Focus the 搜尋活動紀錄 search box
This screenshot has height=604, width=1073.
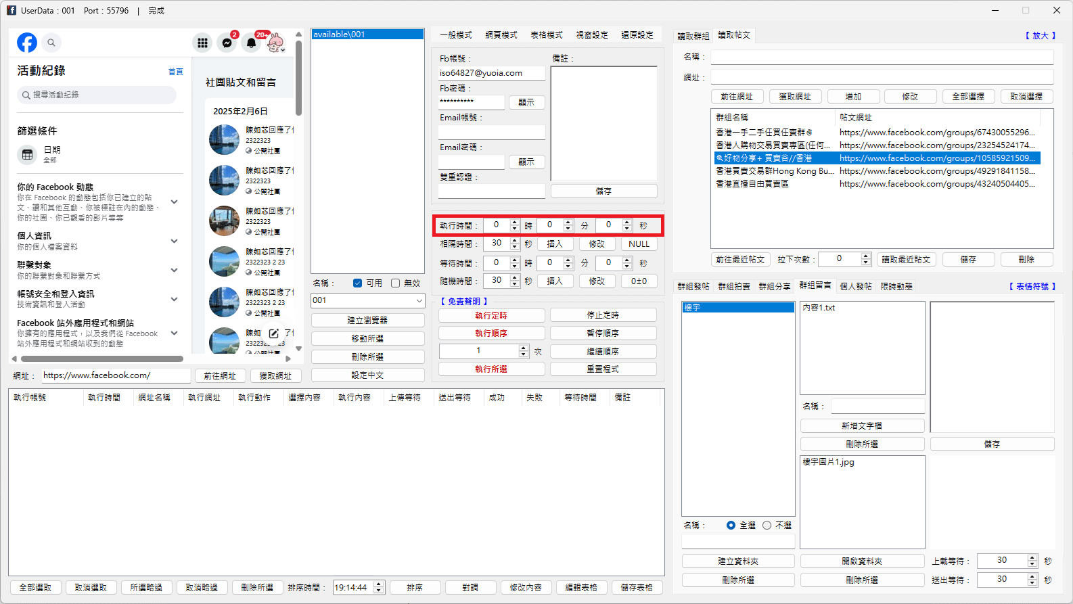[x=97, y=95]
